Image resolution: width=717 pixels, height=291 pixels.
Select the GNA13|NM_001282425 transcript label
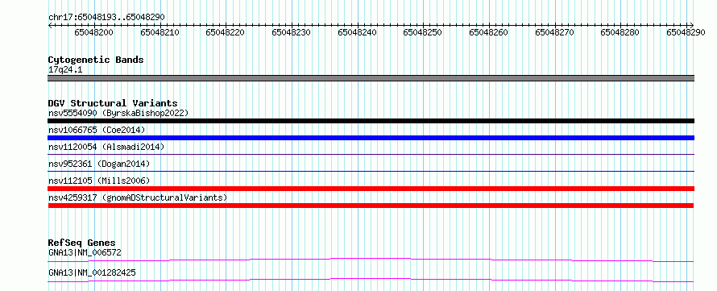pyautogui.click(x=92, y=272)
